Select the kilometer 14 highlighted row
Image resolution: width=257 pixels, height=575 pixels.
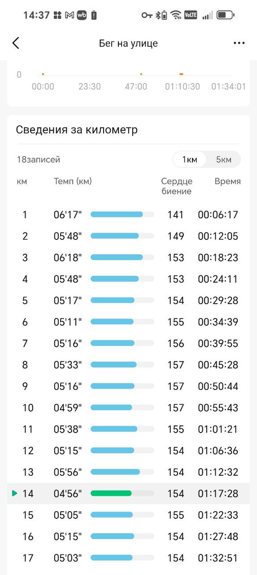128,494
